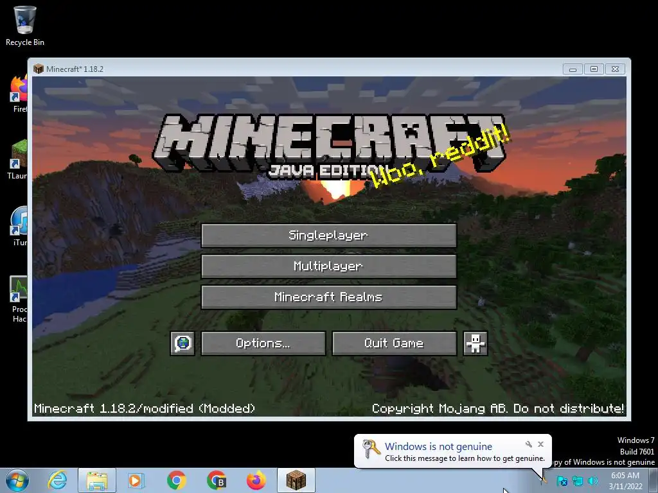Click the Minecraft window title icon

click(39, 69)
